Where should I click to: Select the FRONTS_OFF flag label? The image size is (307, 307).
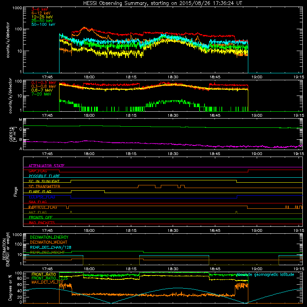[x=41, y=217]
